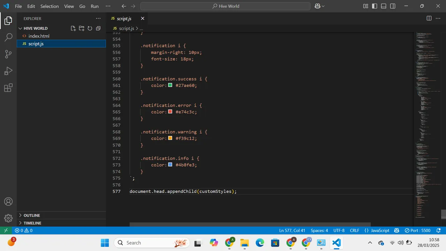This screenshot has width=446, height=251.
Task: Open the Go menu
Action: (x=82, y=6)
